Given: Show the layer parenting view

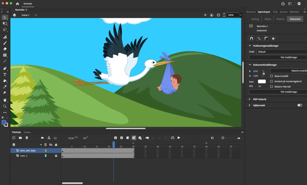Looking at the screenshot, I should 49,138.
